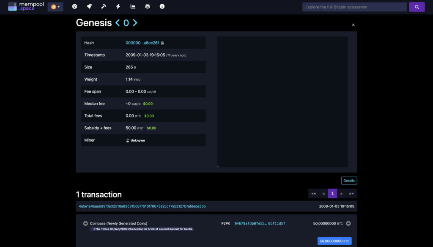Open the P2PK address 04678afdb0fe55… link
This screenshot has height=247, width=433.
click(260, 223)
